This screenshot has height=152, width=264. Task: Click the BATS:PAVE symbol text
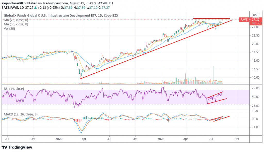[10, 7]
